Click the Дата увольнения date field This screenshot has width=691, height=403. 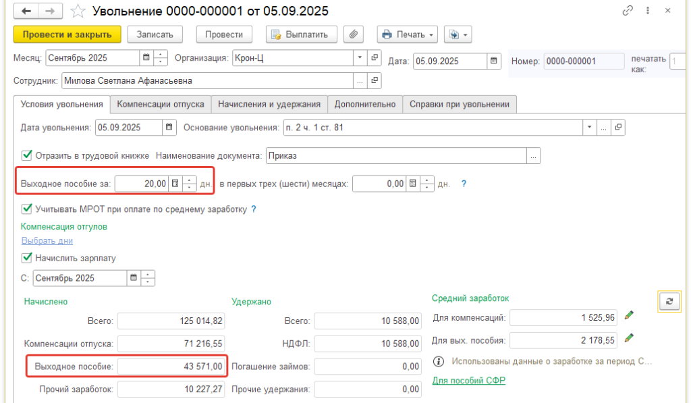pos(128,127)
